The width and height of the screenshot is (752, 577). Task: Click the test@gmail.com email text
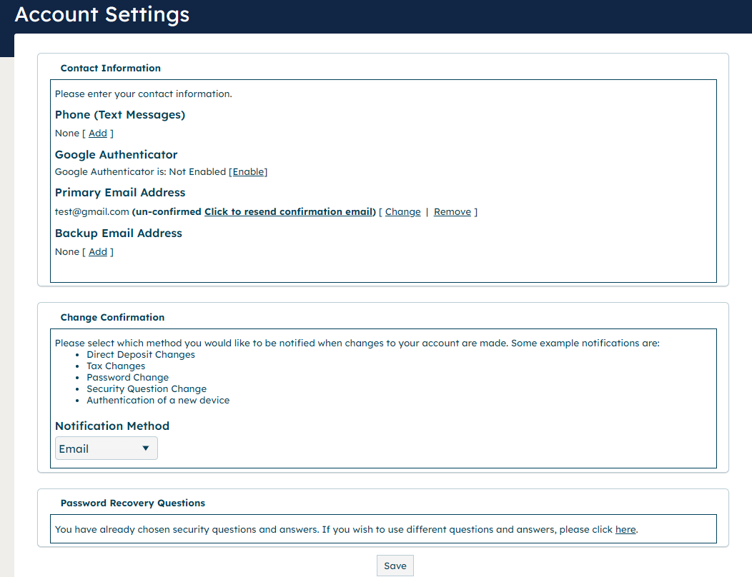click(91, 212)
